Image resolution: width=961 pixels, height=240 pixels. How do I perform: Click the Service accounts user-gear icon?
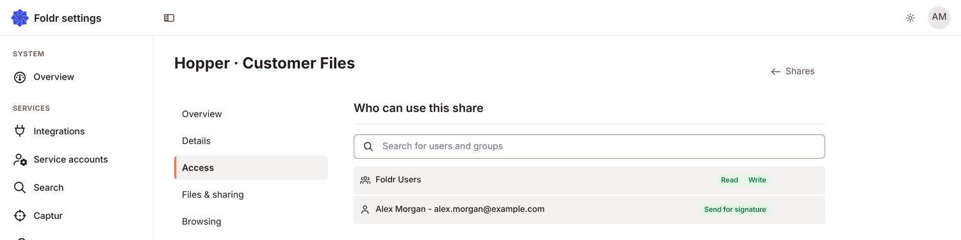coord(20,159)
